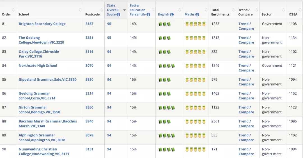
Task: Click postcode 3187 link
Action: (89, 24)
